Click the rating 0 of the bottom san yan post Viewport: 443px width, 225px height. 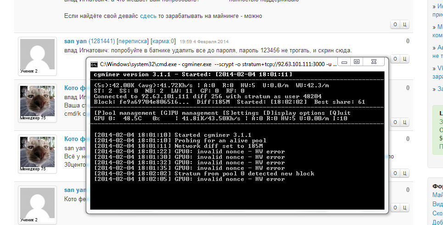tap(408, 190)
